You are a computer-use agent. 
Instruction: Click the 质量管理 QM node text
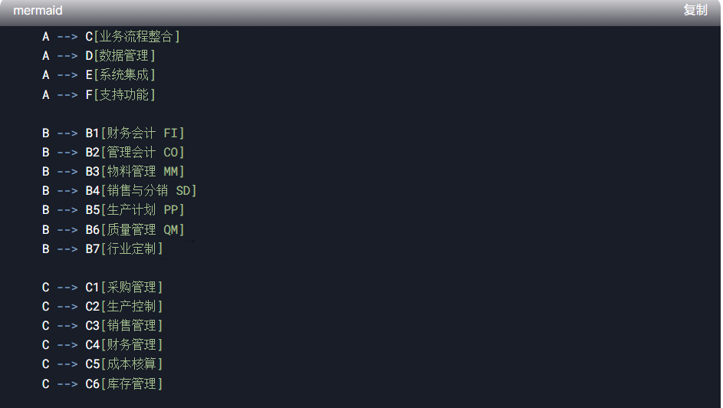(x=143, y=230)
